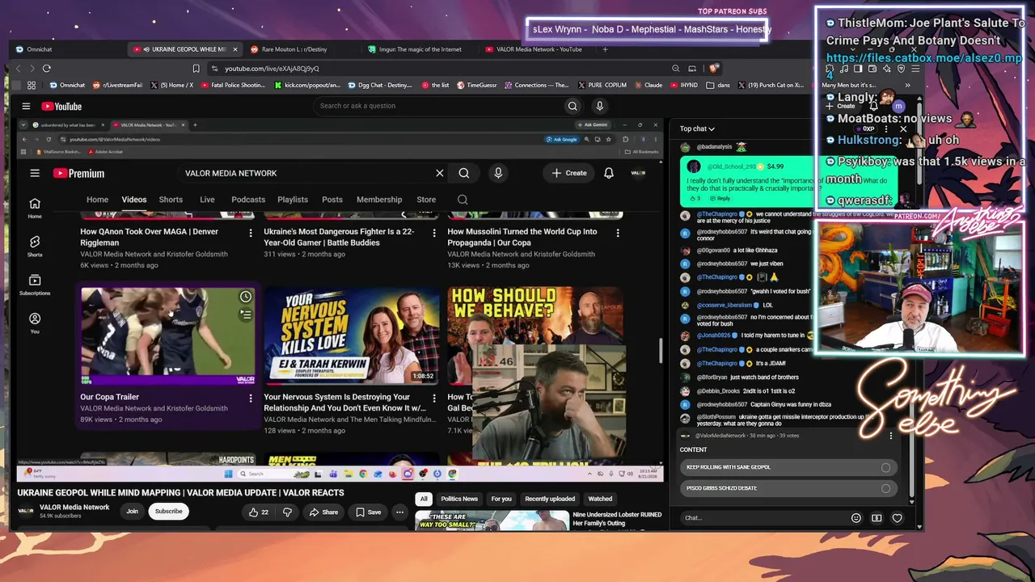This screenshot has height=582, width=1035.
Task: Click the YouTube logo in the outer page
Action: click(61, 106)
